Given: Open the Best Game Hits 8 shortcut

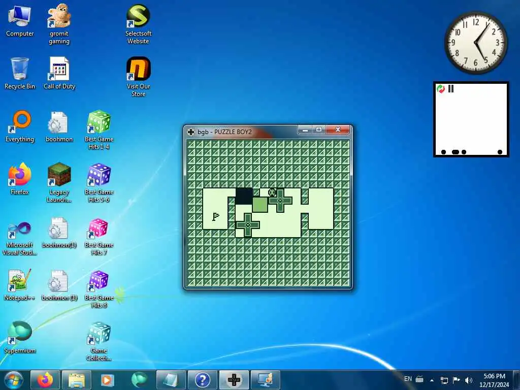Looking at the screenshot, I should [99, 289].
